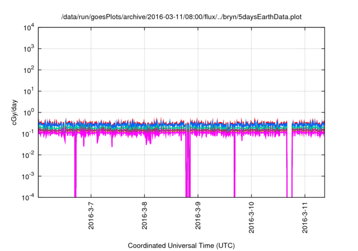Click the 10^4 y-axis tick label
The height and width of the screenshot is (251, 358).
29,27
